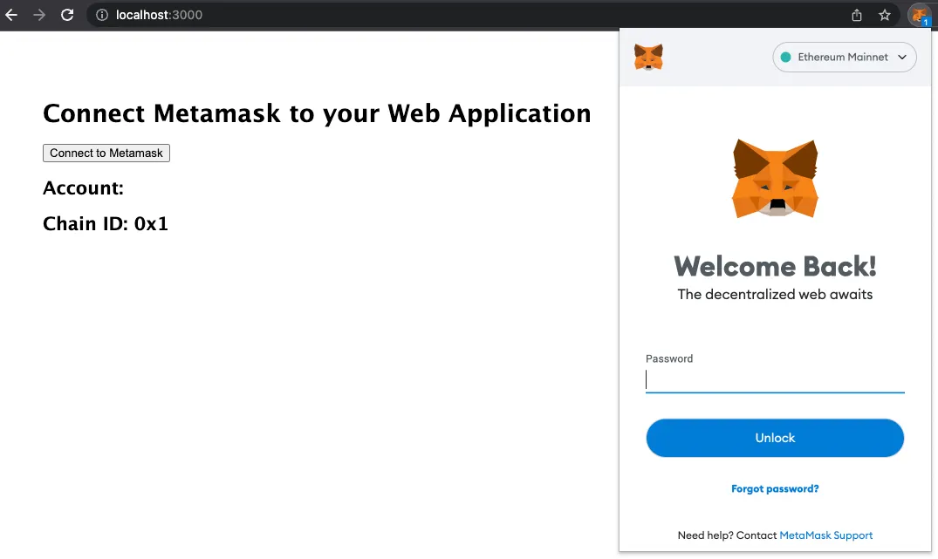The width and height of the screenshot is (938, 559).
Task: Click the large MetaMask fox image
Action: (x=776, y=179)
